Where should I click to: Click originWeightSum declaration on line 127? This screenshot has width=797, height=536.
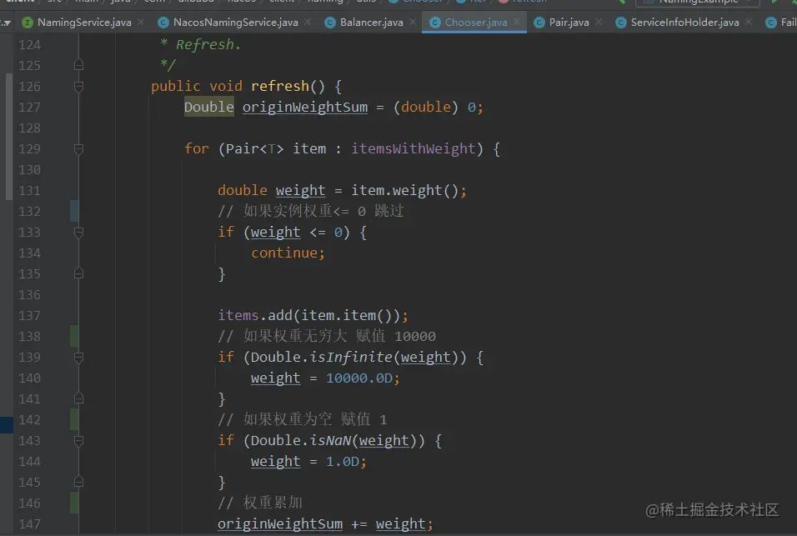pyautogui.click(x=305, y=108)
